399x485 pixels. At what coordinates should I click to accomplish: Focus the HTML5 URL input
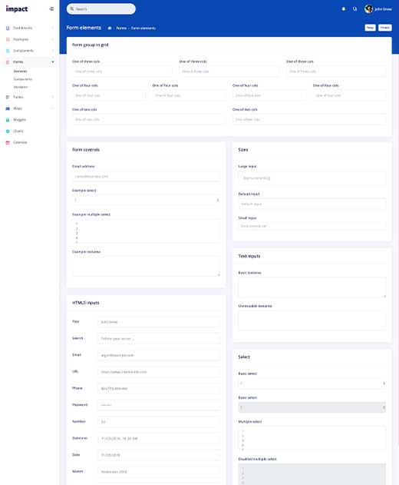pos(159,372)
